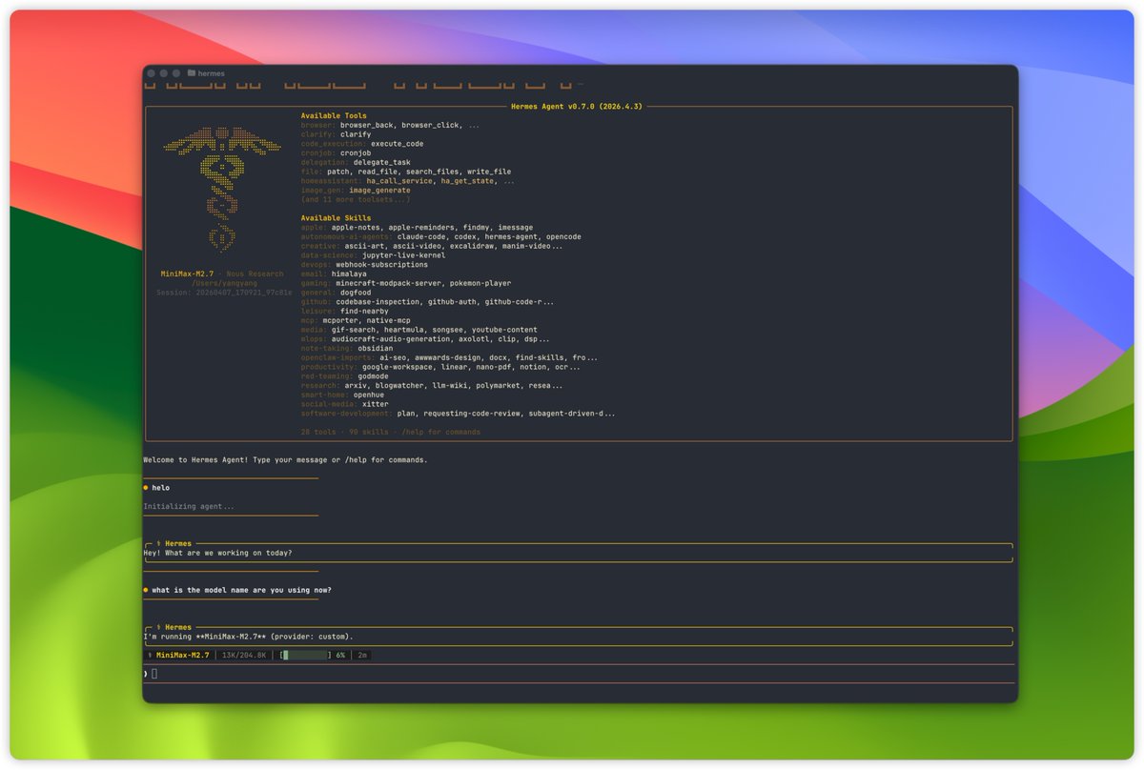Maximize the hermes terminal window
Viewport: 1144px width, 770px height.
click(x=176, y=73)
